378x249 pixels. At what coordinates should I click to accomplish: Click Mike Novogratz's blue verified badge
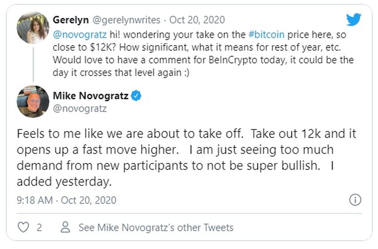point(136,96)
